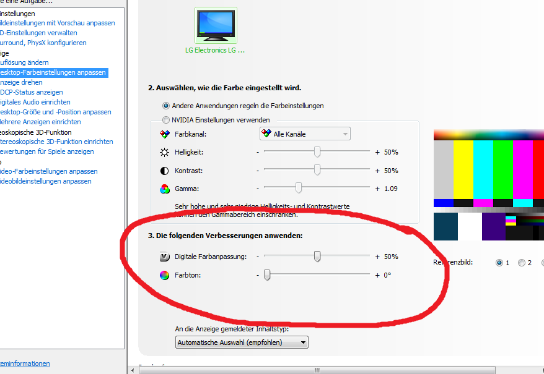Viewport: 544px width, 374px height.
Task: Click the Digitale Farbanpassung icon
Action: pos(164,257)
